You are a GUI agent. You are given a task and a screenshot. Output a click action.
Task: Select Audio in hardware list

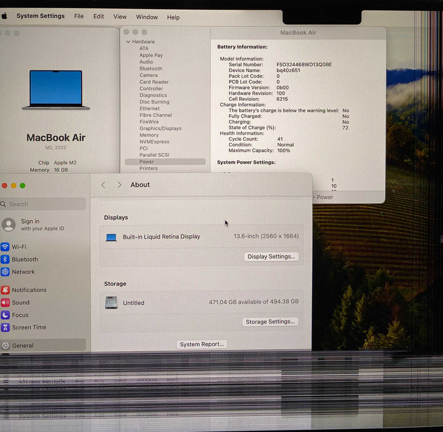coord(146,62)
